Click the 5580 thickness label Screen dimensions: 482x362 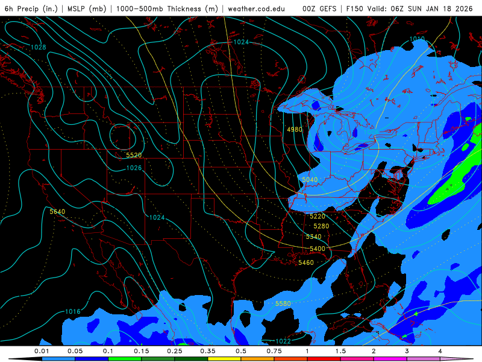click(x=283, y=303)
